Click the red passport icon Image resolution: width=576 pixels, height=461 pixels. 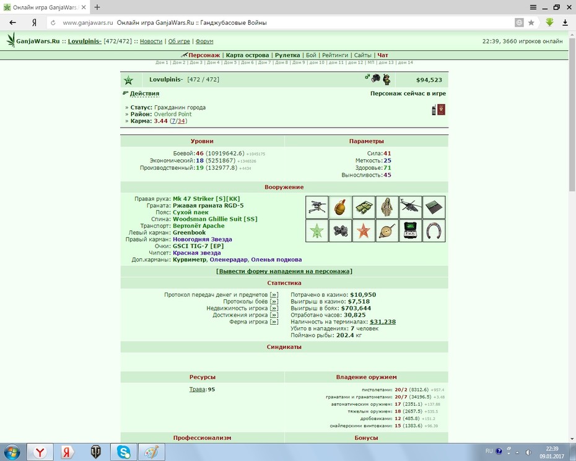[x=441, y=110]
